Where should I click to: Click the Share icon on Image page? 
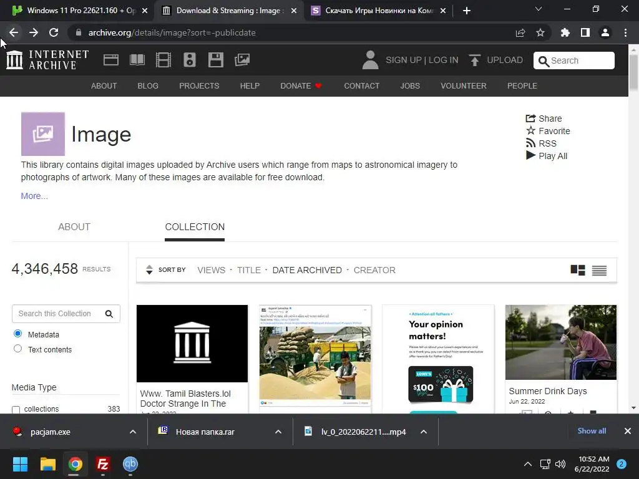530,119
